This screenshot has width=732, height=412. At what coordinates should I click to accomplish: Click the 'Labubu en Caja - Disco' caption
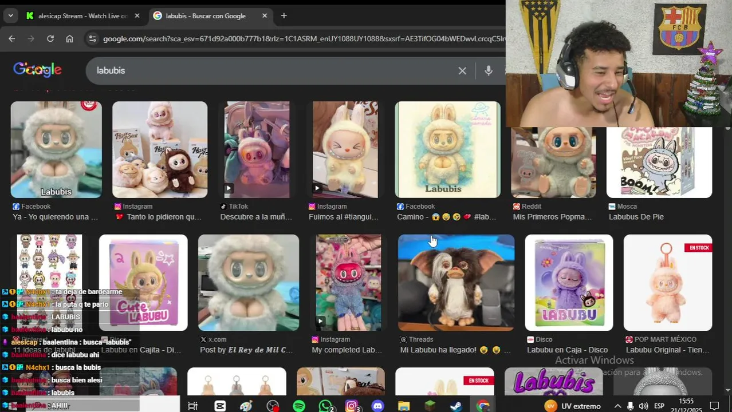(x=567, y=350)
